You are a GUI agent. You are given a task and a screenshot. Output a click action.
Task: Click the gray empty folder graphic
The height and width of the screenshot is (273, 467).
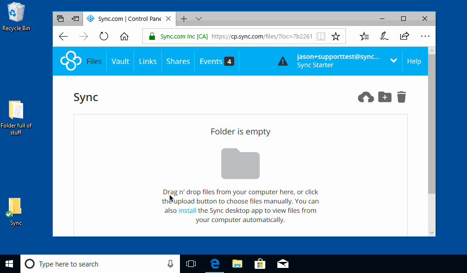[x=240, y=164]
